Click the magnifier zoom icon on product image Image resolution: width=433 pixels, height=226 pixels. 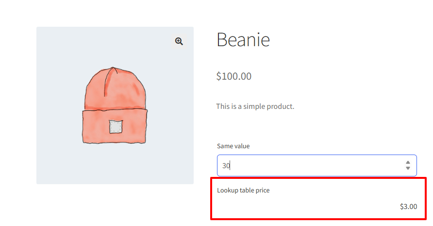click(179, 41)
